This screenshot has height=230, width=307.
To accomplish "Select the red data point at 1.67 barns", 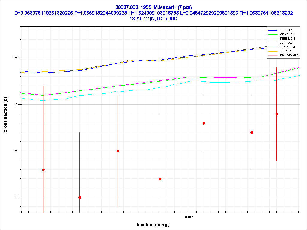I will coord(252,133).
